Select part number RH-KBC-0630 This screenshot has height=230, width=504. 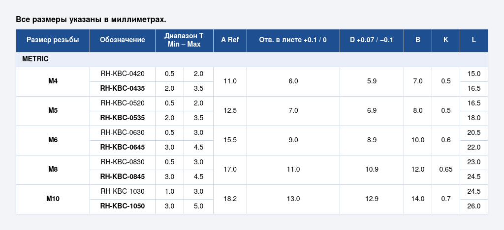pyautogui.click(x=123, y=133)
